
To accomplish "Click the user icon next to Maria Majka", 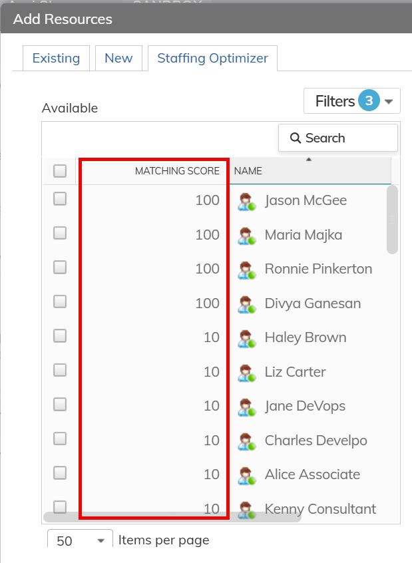I will pos(247,236).
